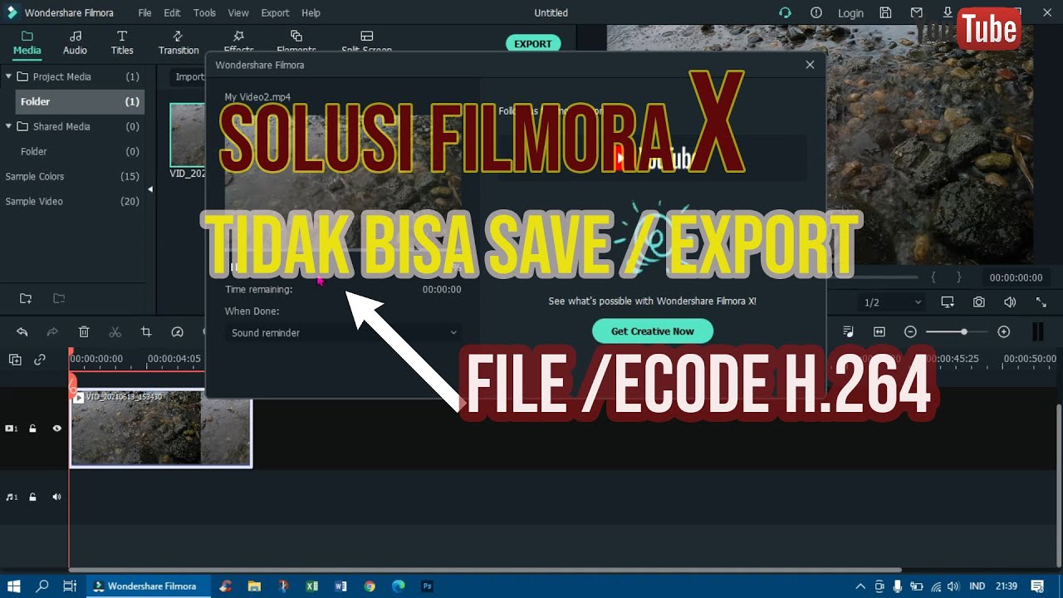Click the add track icon
This screenshot has width=1063, height=598.
coord(15,360)
